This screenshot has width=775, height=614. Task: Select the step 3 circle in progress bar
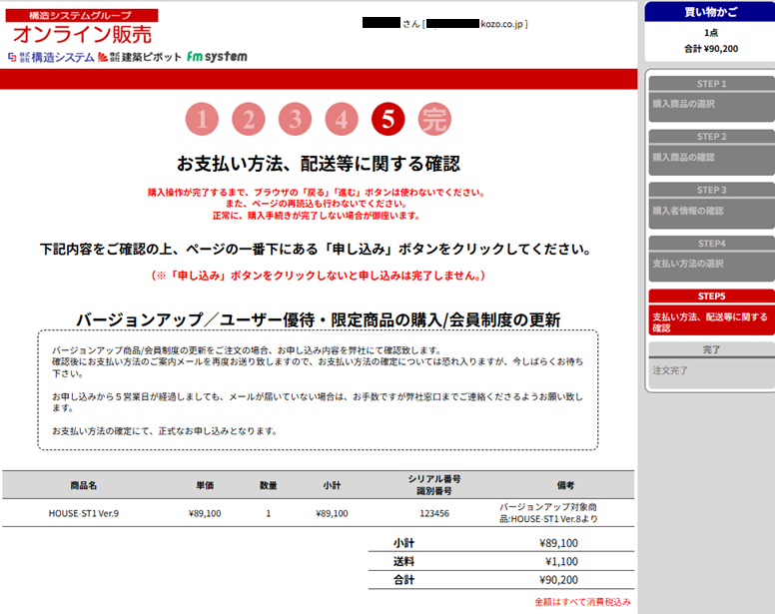coord(295,120)
